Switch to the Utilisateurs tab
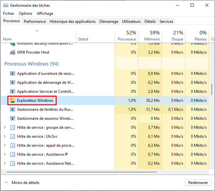The height and width of the screenshot is (191, 215). point(131,22)
